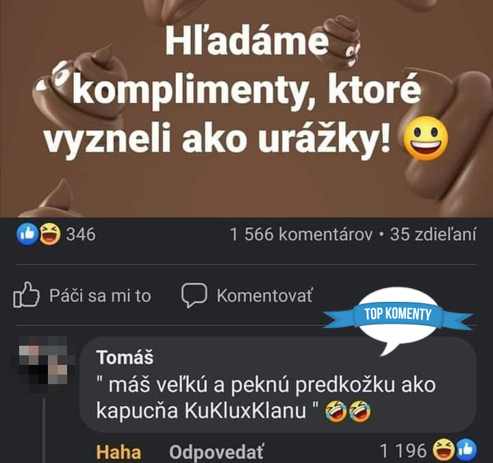Click Odpovedať to reply to Tomáš
Viewport: 493px width, 463px height.
216,452
